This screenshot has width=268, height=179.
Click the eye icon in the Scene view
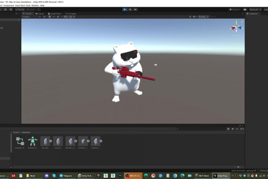(155, 65)
